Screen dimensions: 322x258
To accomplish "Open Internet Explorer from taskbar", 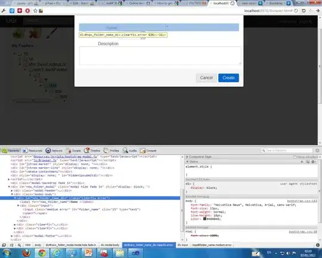I will (57, 253).
